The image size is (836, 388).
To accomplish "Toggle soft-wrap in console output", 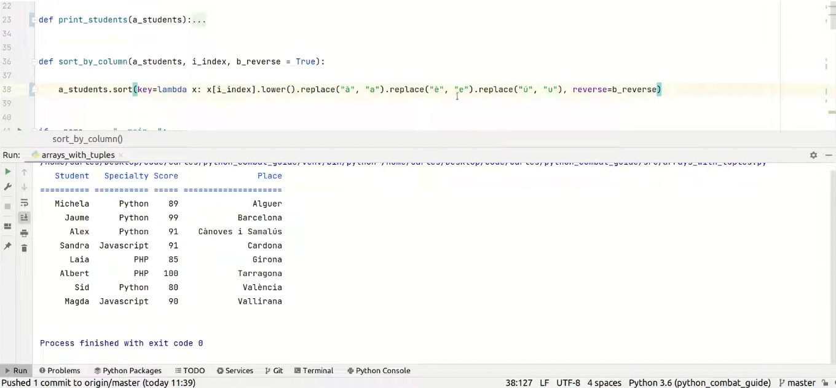I will pyautogui.click(x=25, y=203).
